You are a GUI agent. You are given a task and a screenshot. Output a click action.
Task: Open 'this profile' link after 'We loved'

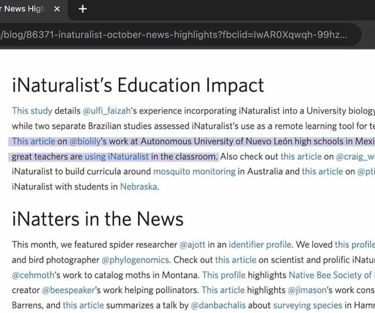coord(355,245)
